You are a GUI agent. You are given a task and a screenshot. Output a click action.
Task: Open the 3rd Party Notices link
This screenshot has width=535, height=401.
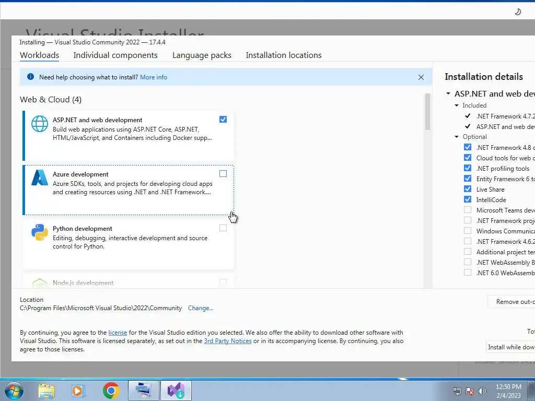pos(228,341)
